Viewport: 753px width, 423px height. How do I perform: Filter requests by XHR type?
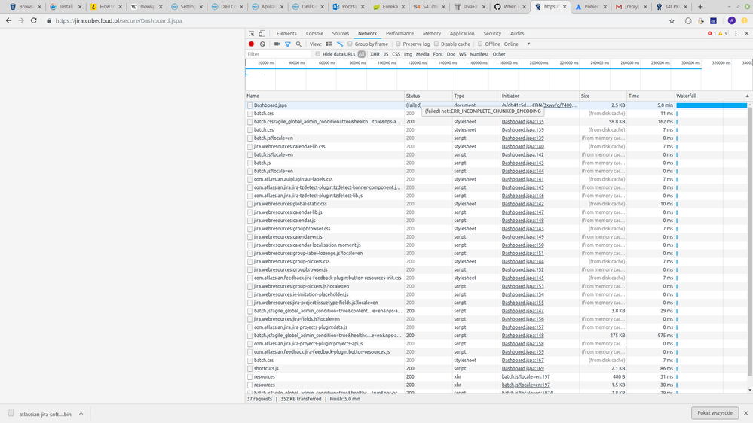[375, 54]
